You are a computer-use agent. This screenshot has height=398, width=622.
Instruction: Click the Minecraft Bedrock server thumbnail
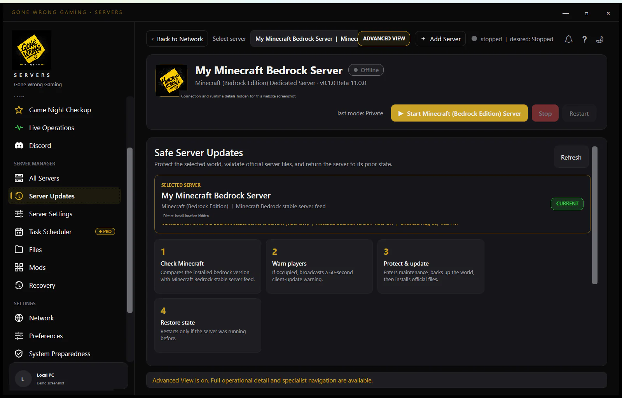click(171, 81)
